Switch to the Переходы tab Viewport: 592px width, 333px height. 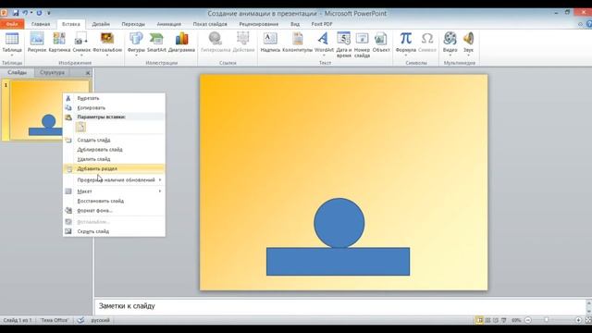[x=133, y=24]
